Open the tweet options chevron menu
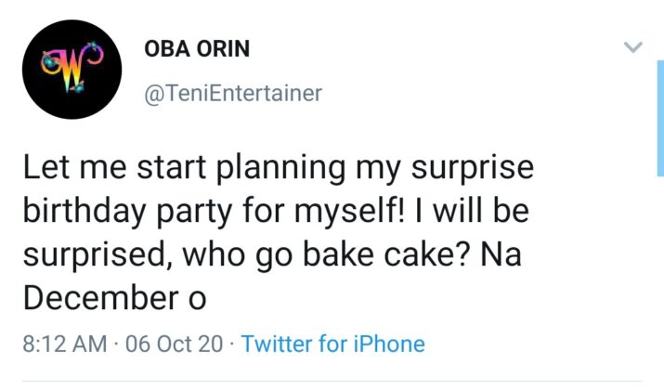 [631, 47]
